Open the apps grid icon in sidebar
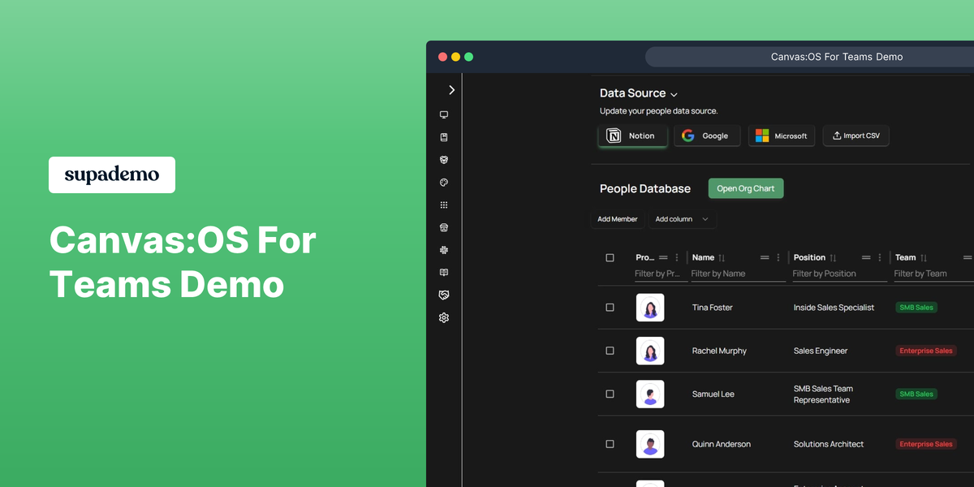Image resolution: width=974 pixels, height=487 pixels. point(444,205)
